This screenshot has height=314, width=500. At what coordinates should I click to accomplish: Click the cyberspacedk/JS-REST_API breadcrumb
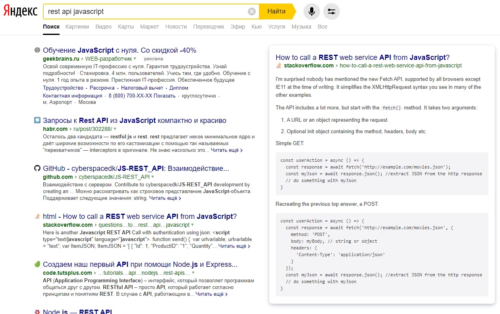click(x=114, y=177)
